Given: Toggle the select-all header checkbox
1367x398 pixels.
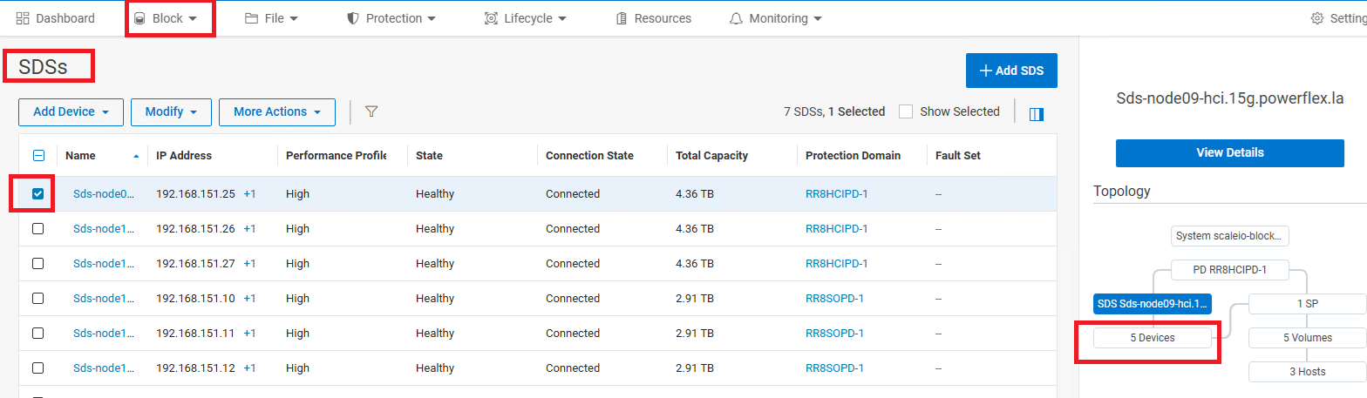Looking at the screenshot, I should tap(37, 156).
